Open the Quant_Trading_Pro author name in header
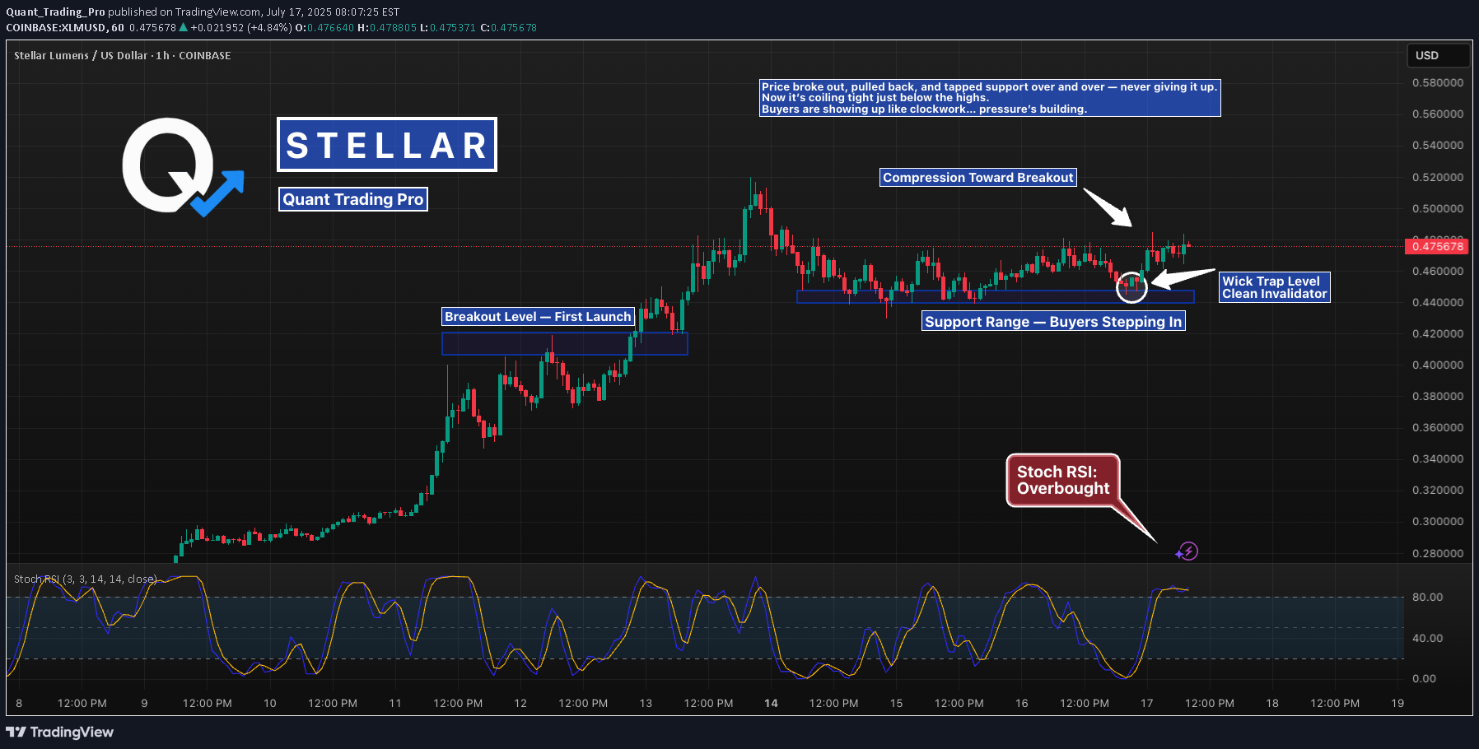 pos(55,12)
